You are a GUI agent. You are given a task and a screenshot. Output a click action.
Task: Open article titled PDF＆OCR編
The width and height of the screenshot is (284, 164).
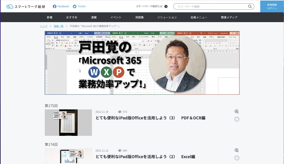pyautogui.click(x=150, y=118)
